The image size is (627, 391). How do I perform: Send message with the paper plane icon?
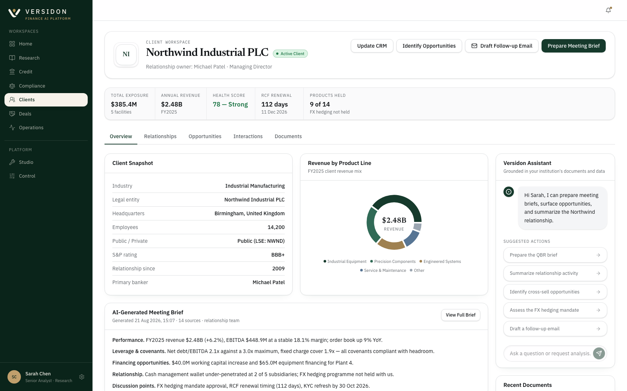[x=599, y=353]
